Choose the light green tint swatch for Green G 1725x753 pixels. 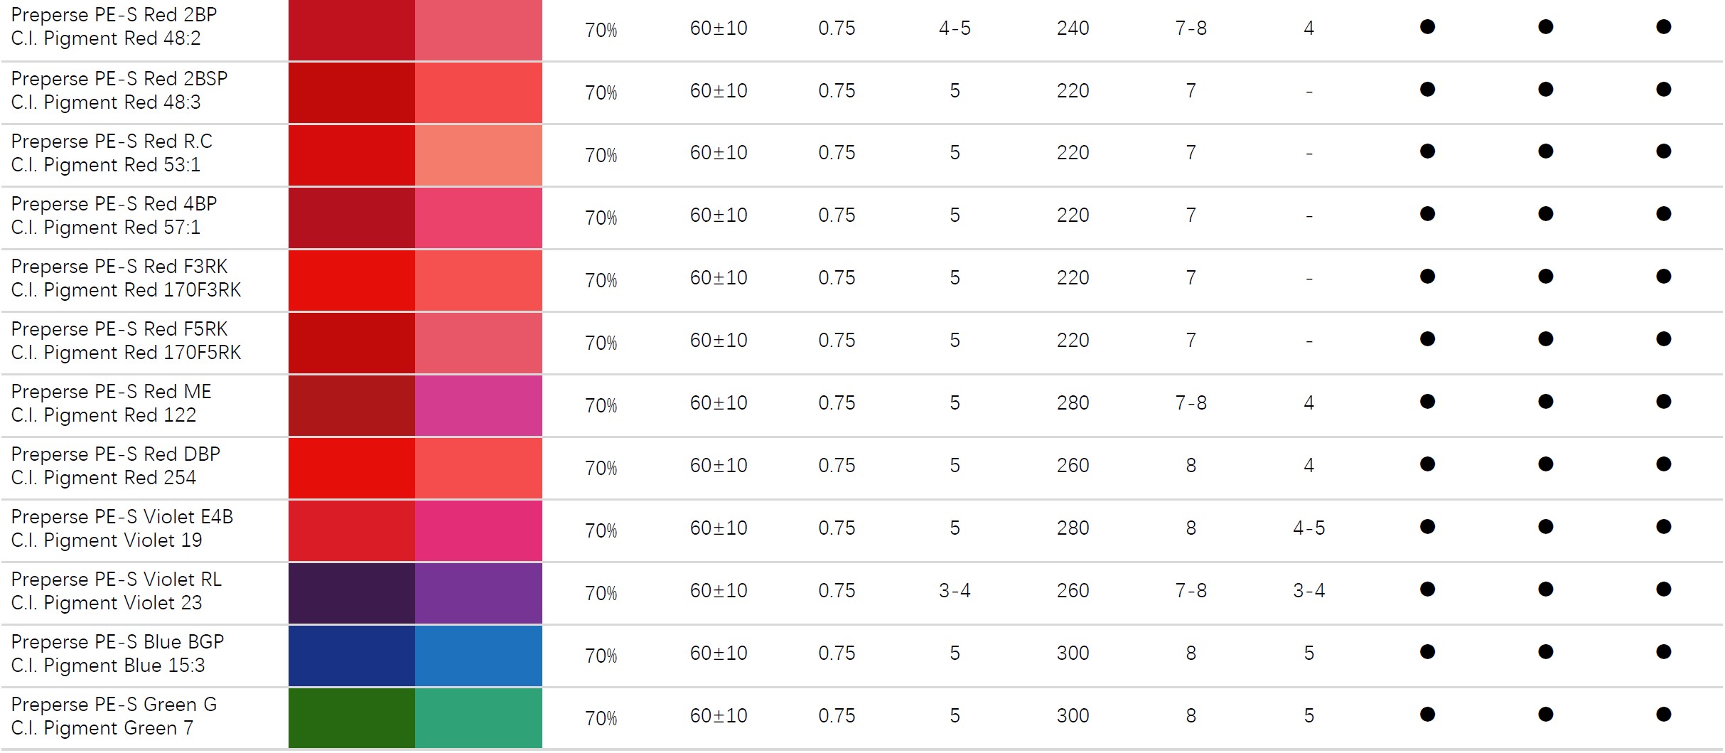point(478,717)
